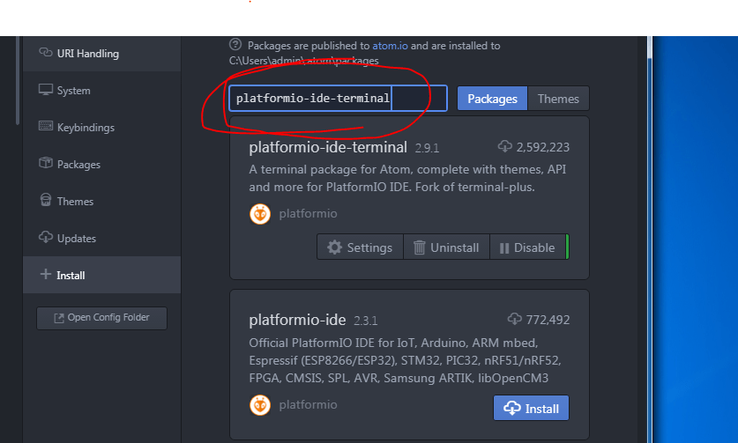Image resolution: width=738 pixels, height=443 pixels.
Task: Click Open Config Folder button
Action: (101, 318)
